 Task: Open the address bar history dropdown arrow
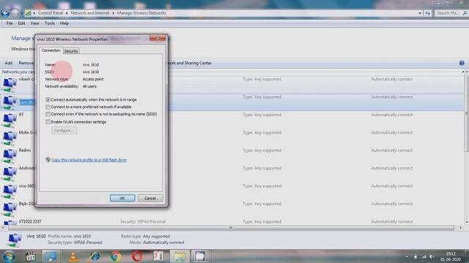tap(420, 13)
